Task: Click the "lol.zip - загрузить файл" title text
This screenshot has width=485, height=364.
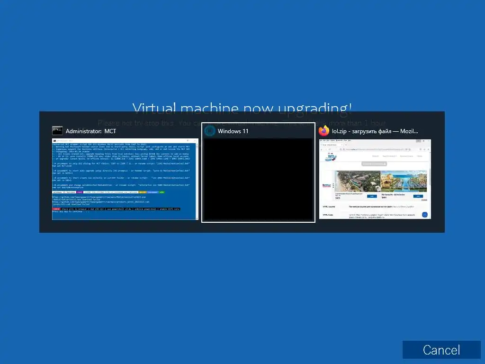Action: [375, 131]
